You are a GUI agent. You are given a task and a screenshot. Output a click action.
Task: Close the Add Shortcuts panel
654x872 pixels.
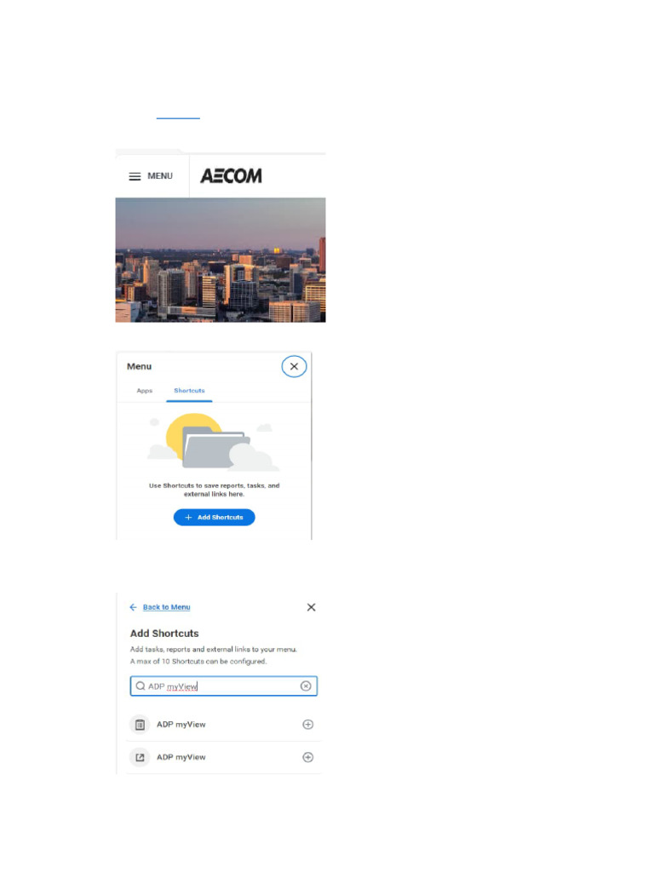pyautogui.click(x=312, y=607)
